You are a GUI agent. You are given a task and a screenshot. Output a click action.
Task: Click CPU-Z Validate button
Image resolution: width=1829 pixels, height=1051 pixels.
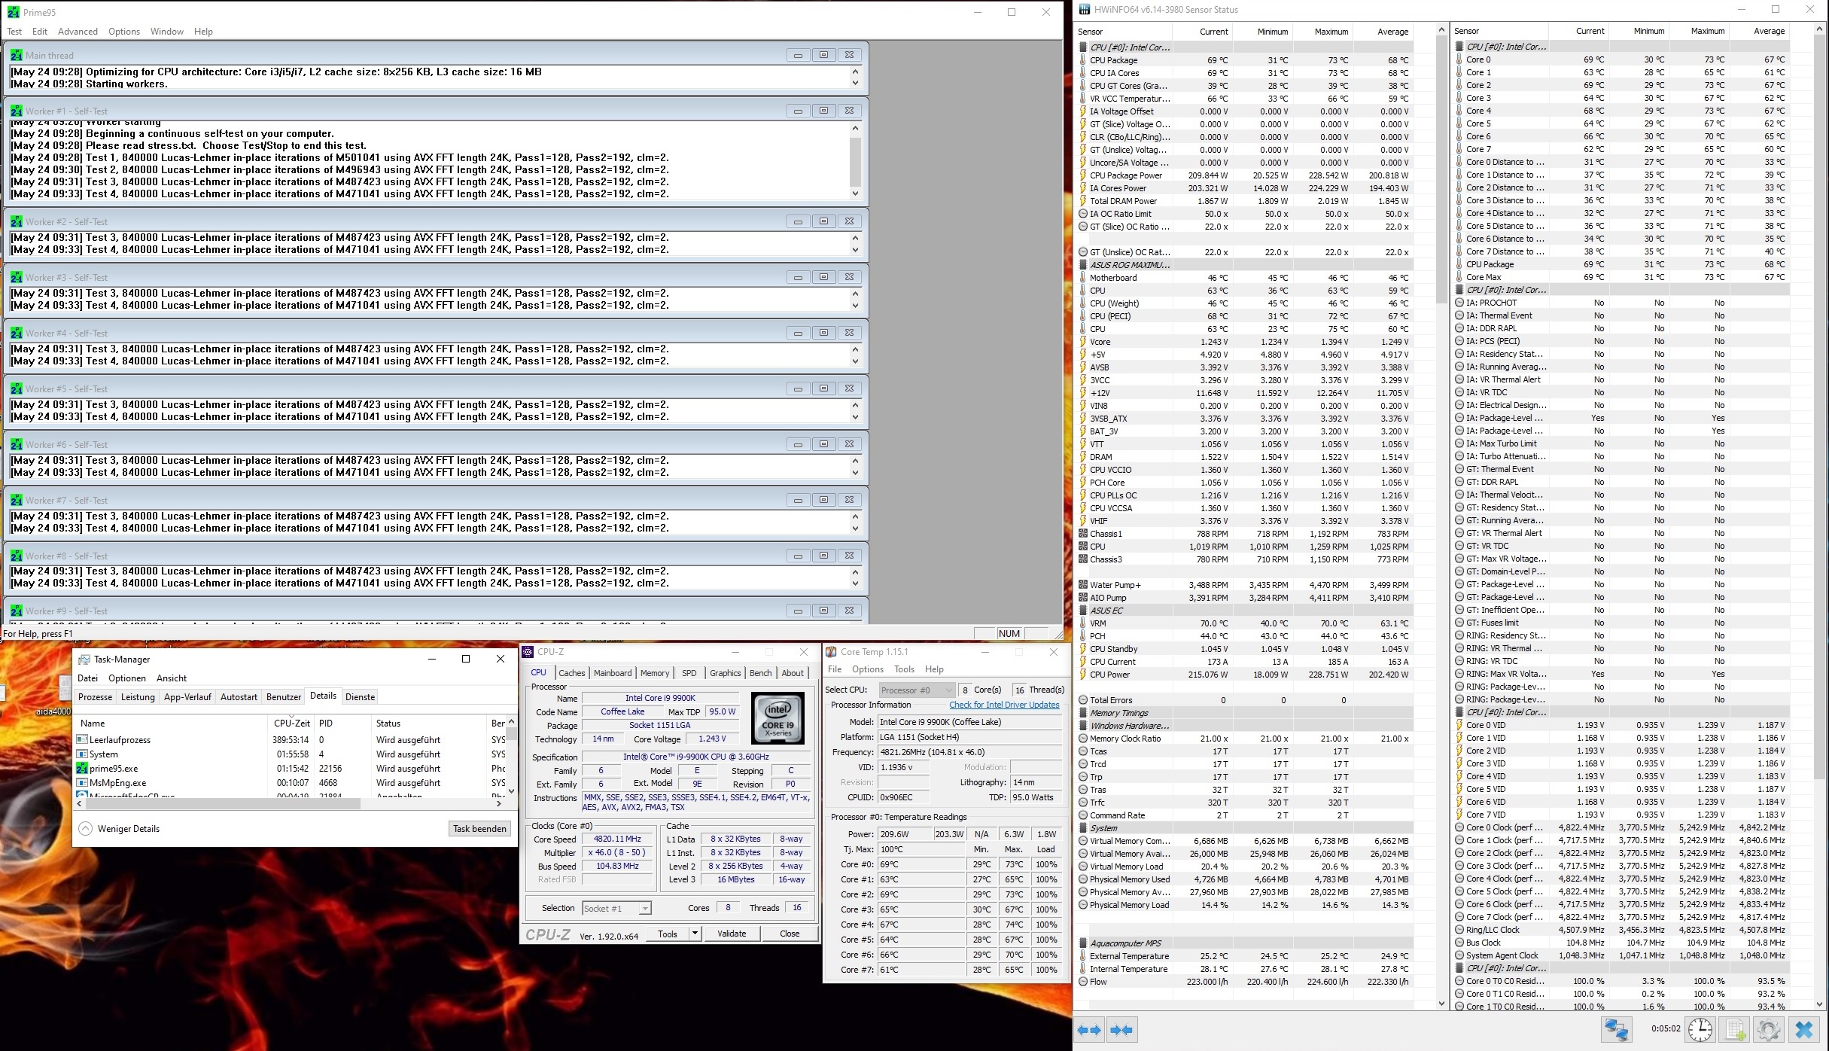(731, 934)
